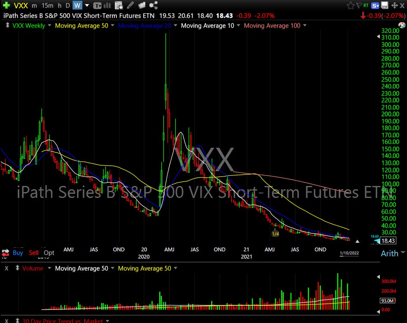Open the color palette icon
The height and width of the screenshot is (323, 407).
click(x=402, y=25)
